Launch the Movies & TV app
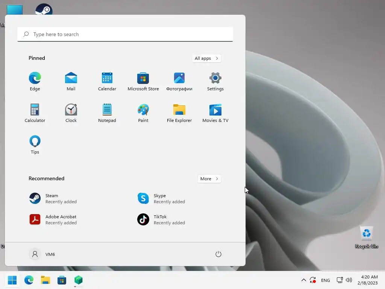385x289 pixels. (x=215, y=113)
